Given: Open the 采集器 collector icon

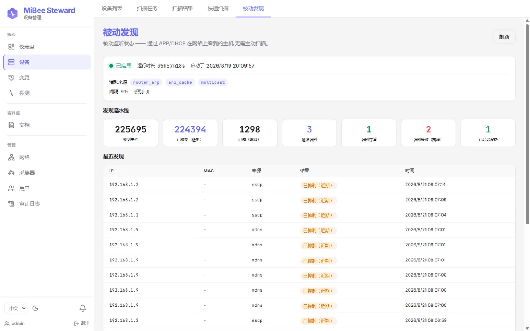Looking at the screenshot, I should pos(11,173).
